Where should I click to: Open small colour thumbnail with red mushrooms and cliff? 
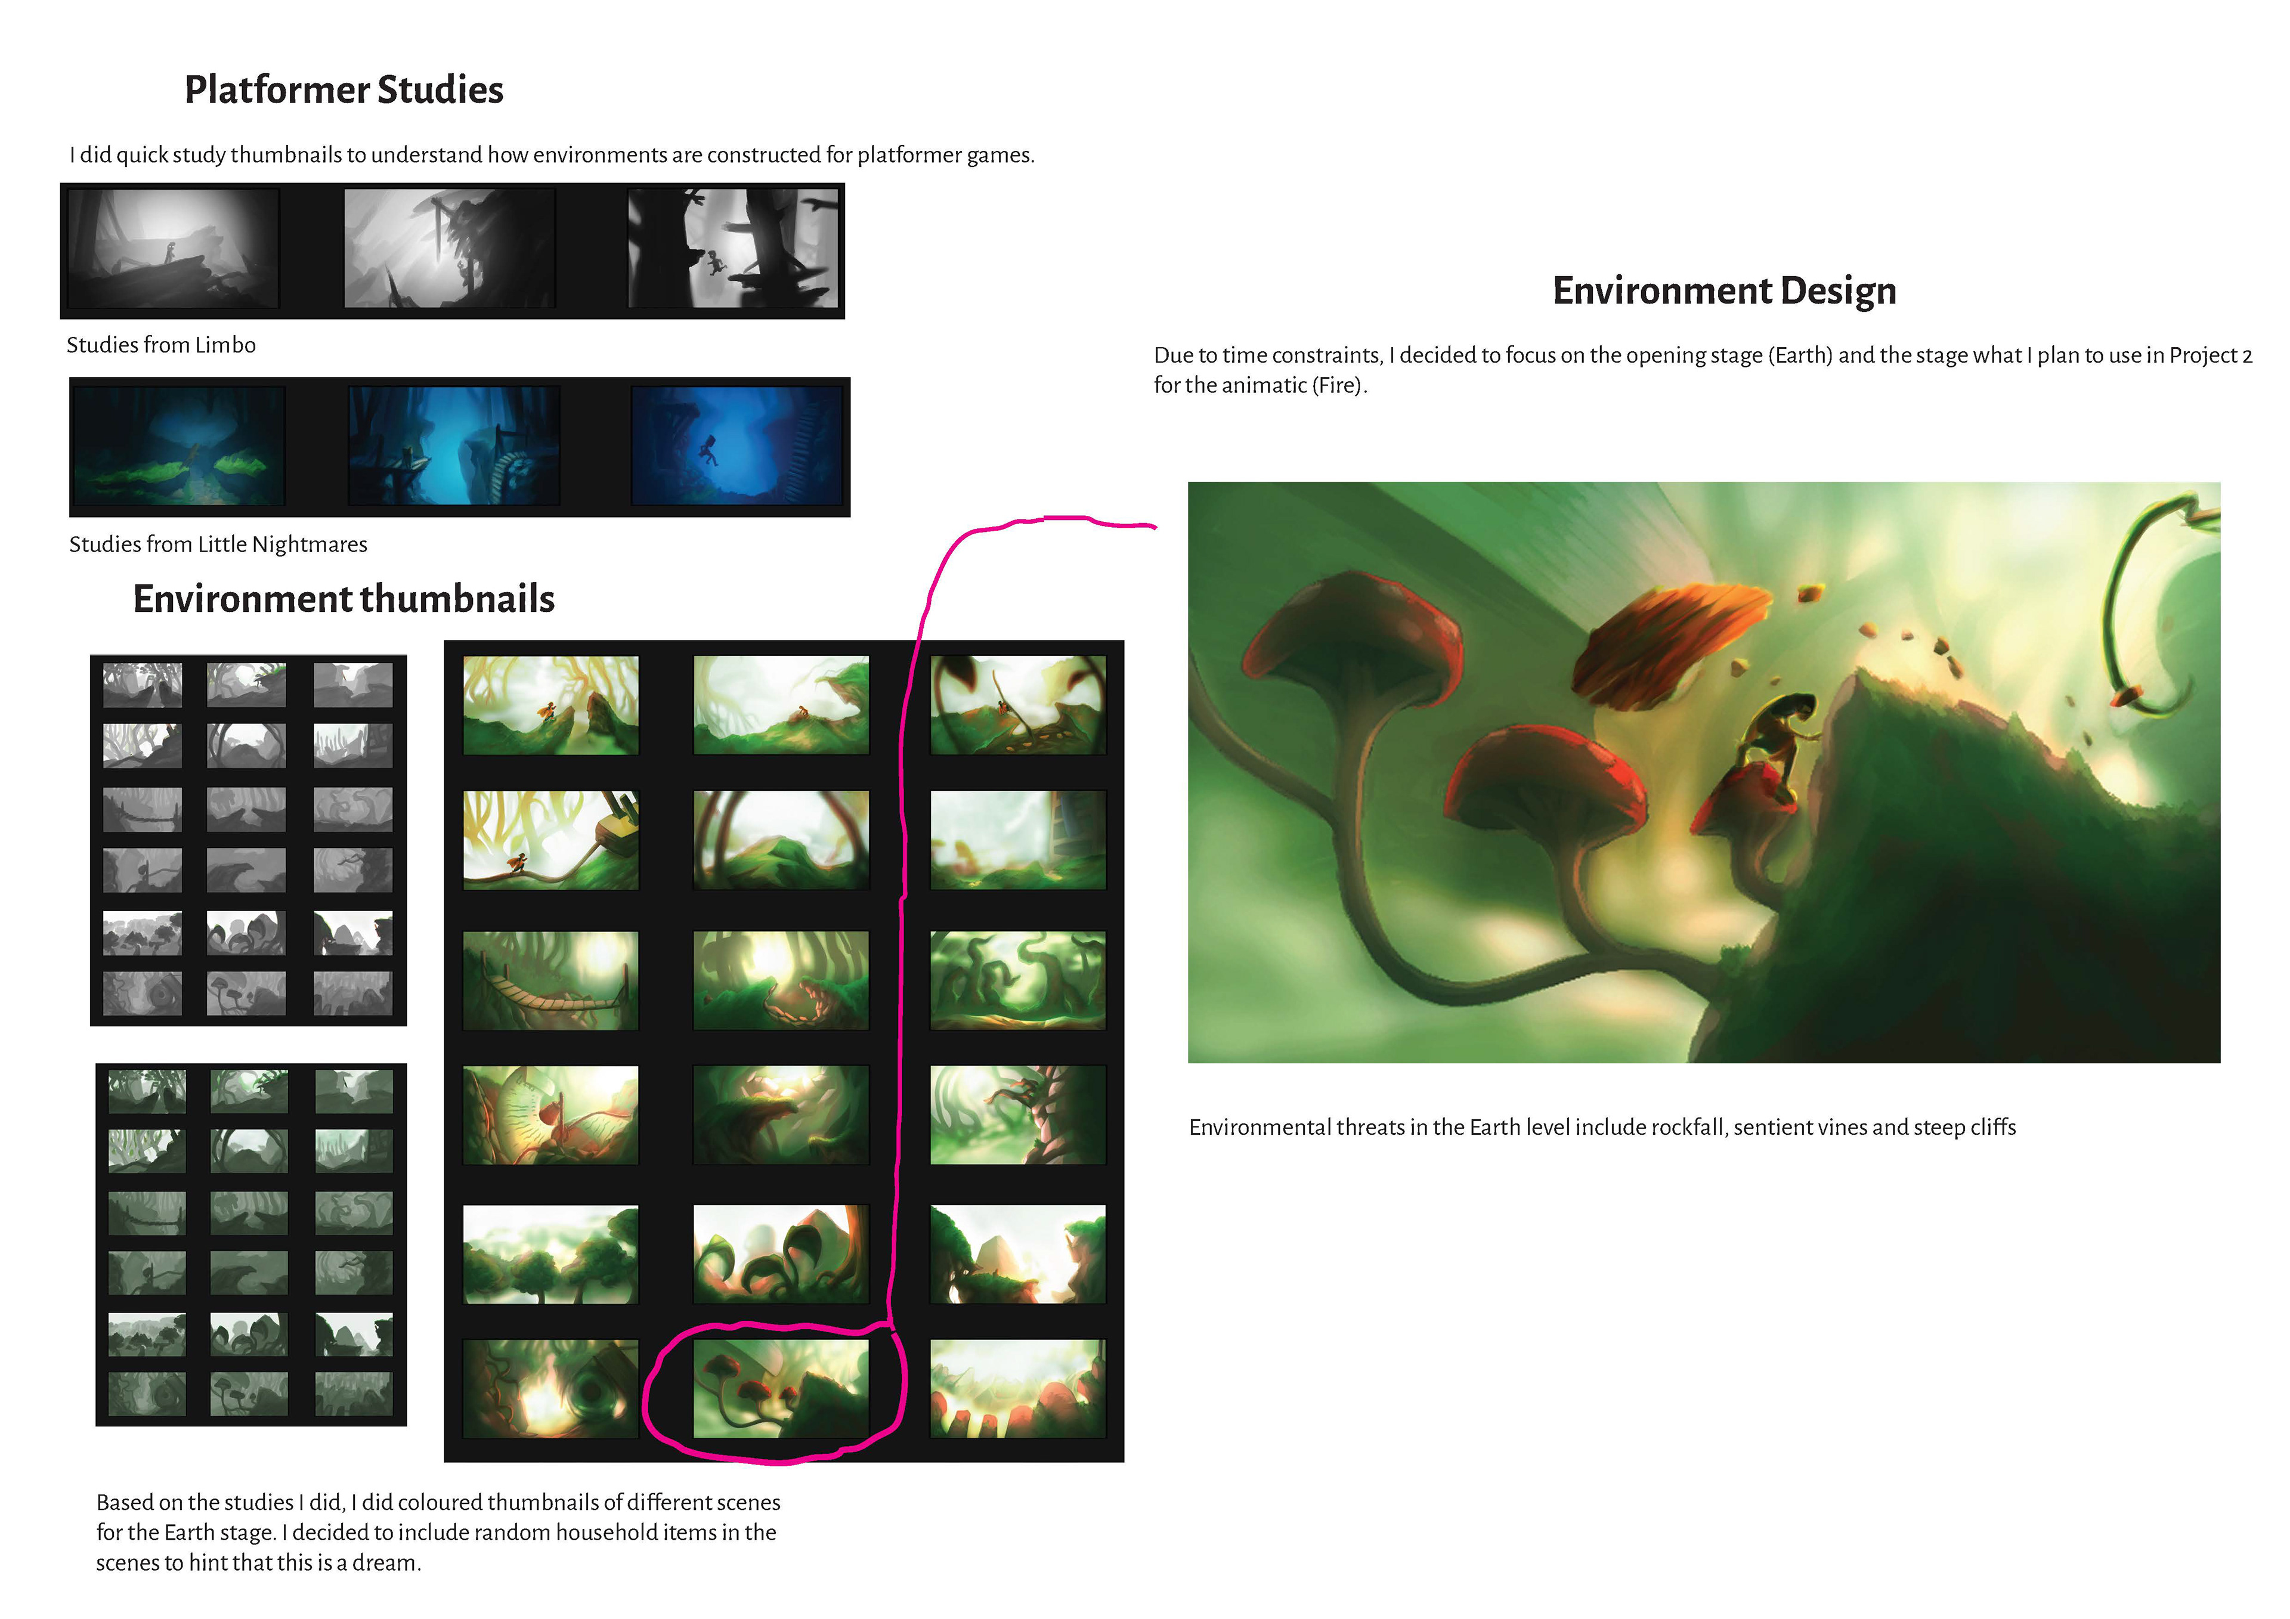[x=781, y=1388]
